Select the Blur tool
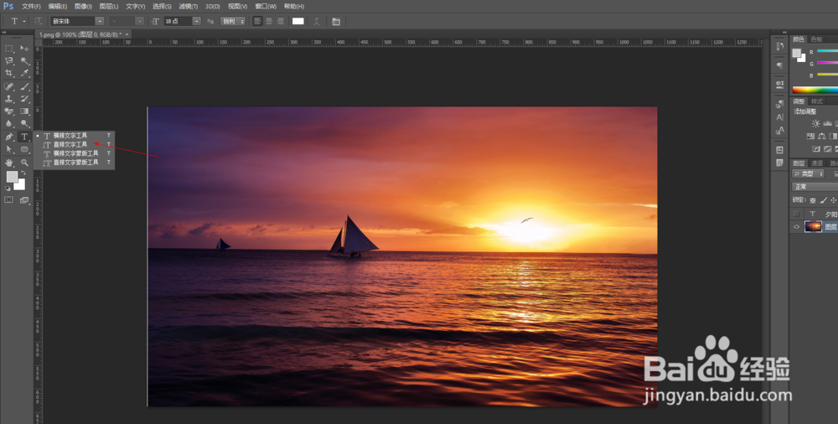The image size is (838, 424). pyautogui.click(x=9, y=123)
